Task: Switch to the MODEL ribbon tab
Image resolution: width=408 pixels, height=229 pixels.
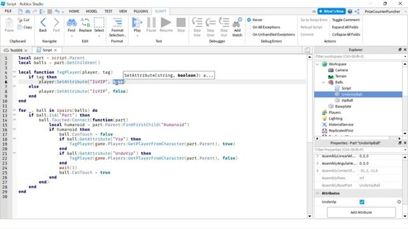Action: (x=92, y=11)
